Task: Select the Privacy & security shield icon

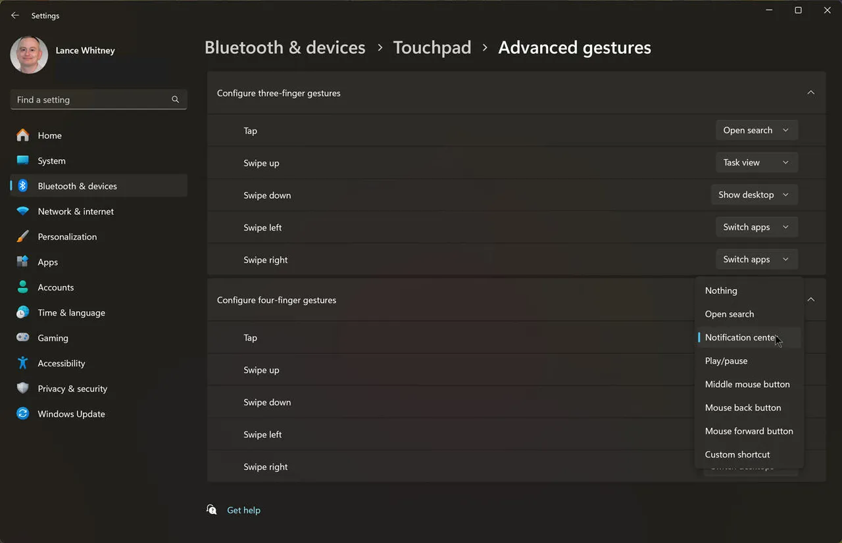Action: click(x=23, y=389)
